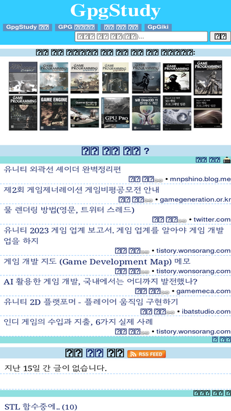
Task: Open the tall Game Programming cover with female warrior
Action: pos(208,78)
